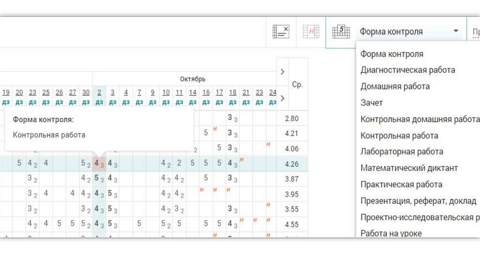The image size is (480, 269).
Task: Click the table with X clear-marks icon
Action: click(x=281, y=32)
